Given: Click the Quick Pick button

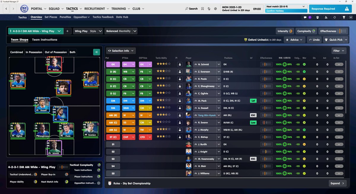Looking at the screenshot, I should (x=333, y=40).
